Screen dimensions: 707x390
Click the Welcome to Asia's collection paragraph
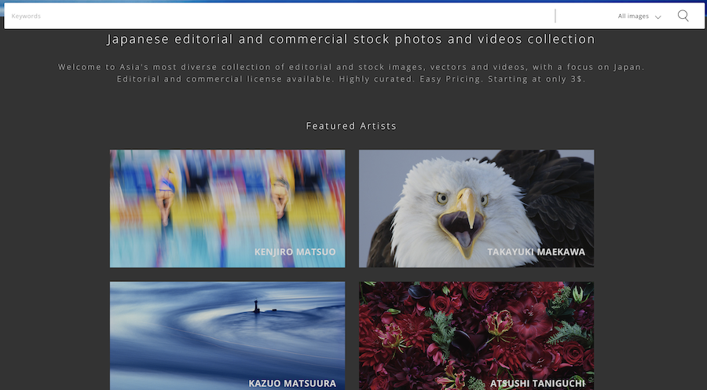pyautogui.click(x=351, y=72)
